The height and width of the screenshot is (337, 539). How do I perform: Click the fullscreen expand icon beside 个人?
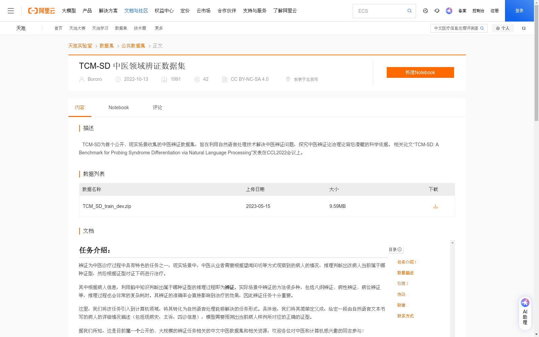(524, 28)
